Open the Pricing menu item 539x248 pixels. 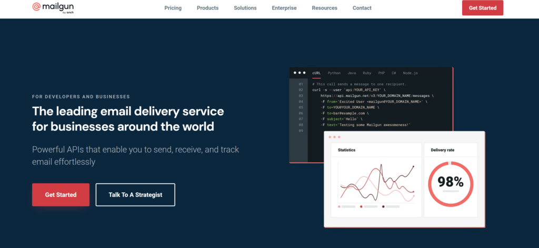[173, 8]
